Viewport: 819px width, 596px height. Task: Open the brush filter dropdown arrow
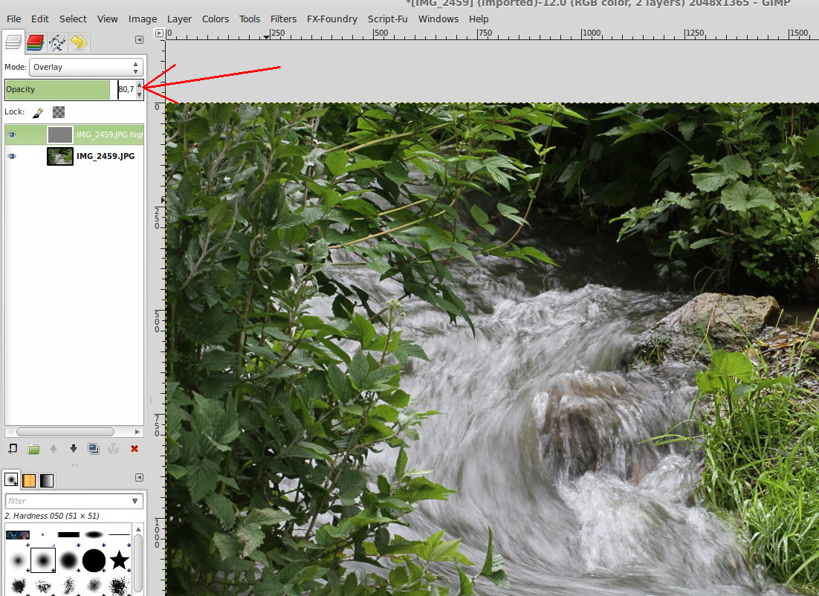(x=135, y=501)
